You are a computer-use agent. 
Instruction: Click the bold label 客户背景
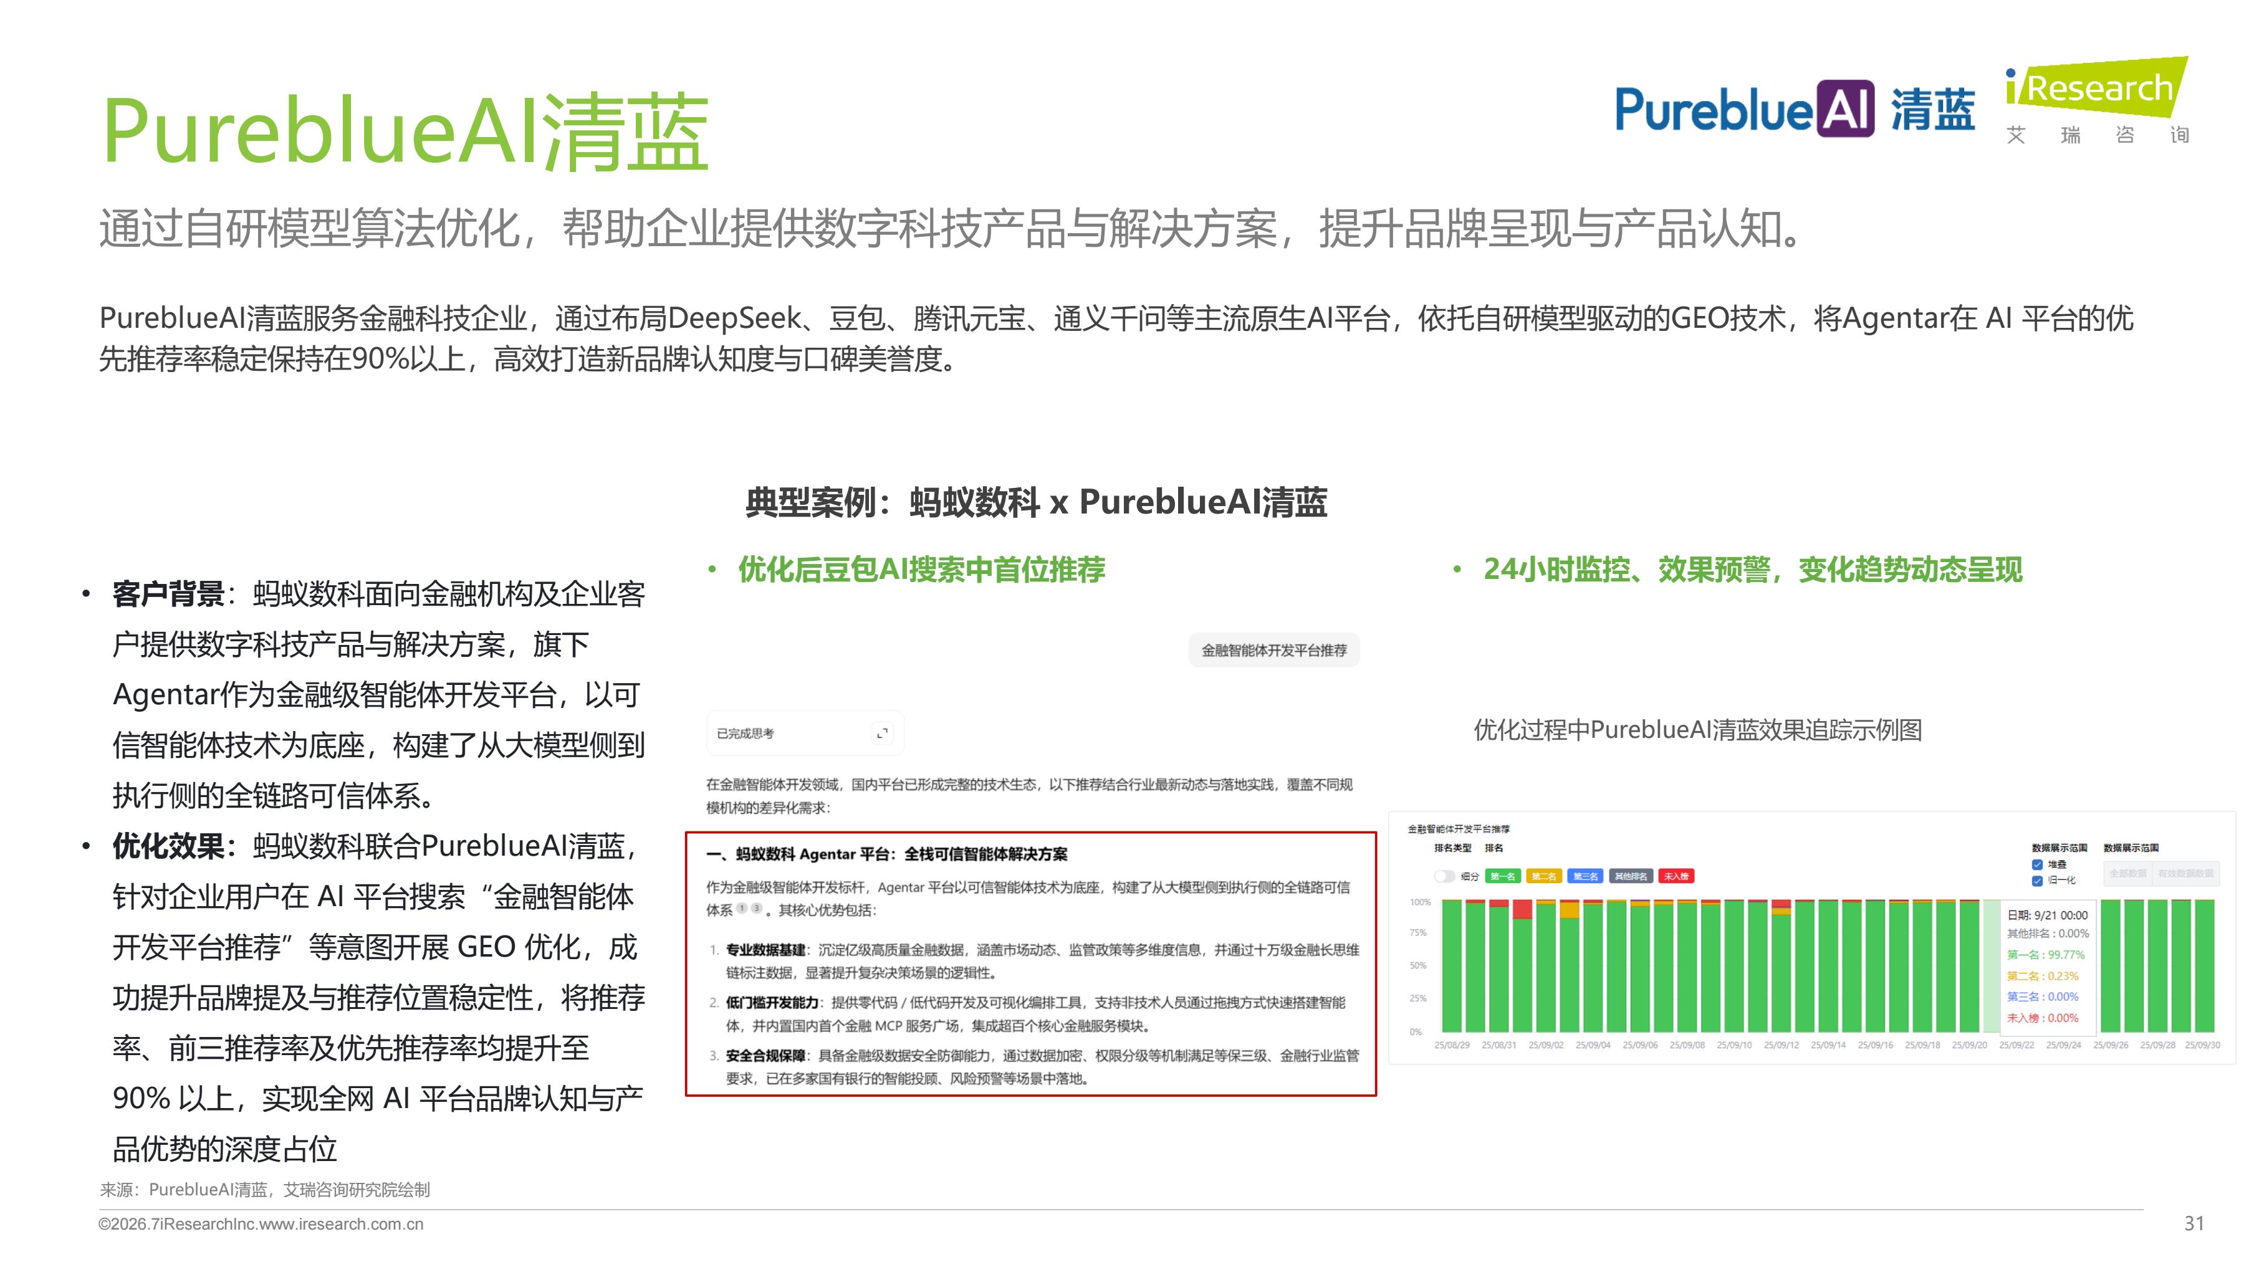coord(168,594)
